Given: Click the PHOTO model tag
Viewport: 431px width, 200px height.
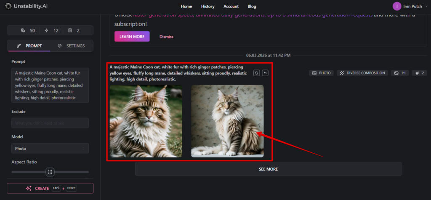Looking at the screenshot, I should tap(321, 73).
